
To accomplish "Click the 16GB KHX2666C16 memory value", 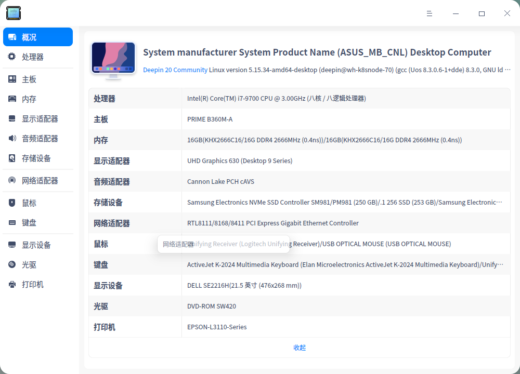I will 324,140.
